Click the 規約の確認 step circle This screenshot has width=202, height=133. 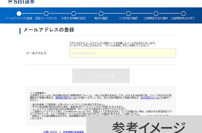[101, 14]
